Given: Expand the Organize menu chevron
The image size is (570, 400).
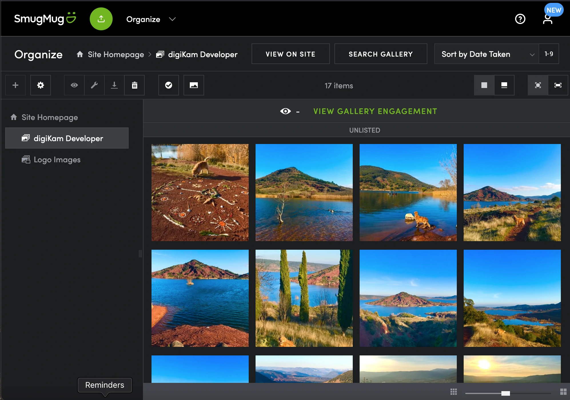Looking at the screenshot, I should coord(172,19).
